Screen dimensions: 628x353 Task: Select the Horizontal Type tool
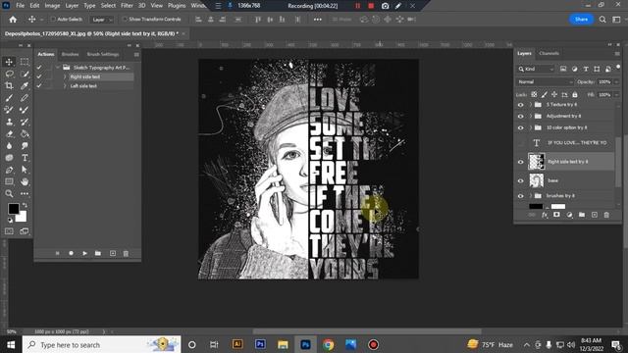click(25, 158)
